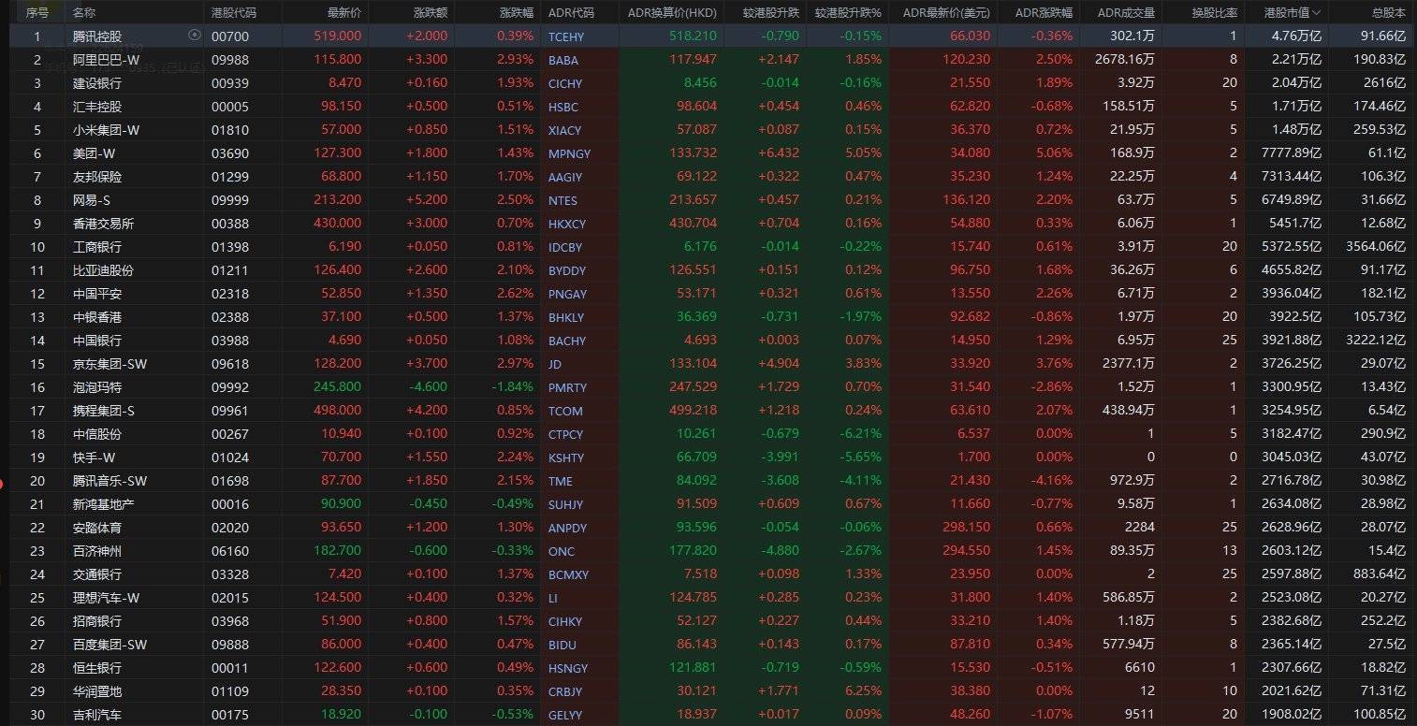The image size is (1417, 726).
Task: Sort by the 较港股升跌 column header
Action: click(x=771, y=13)
